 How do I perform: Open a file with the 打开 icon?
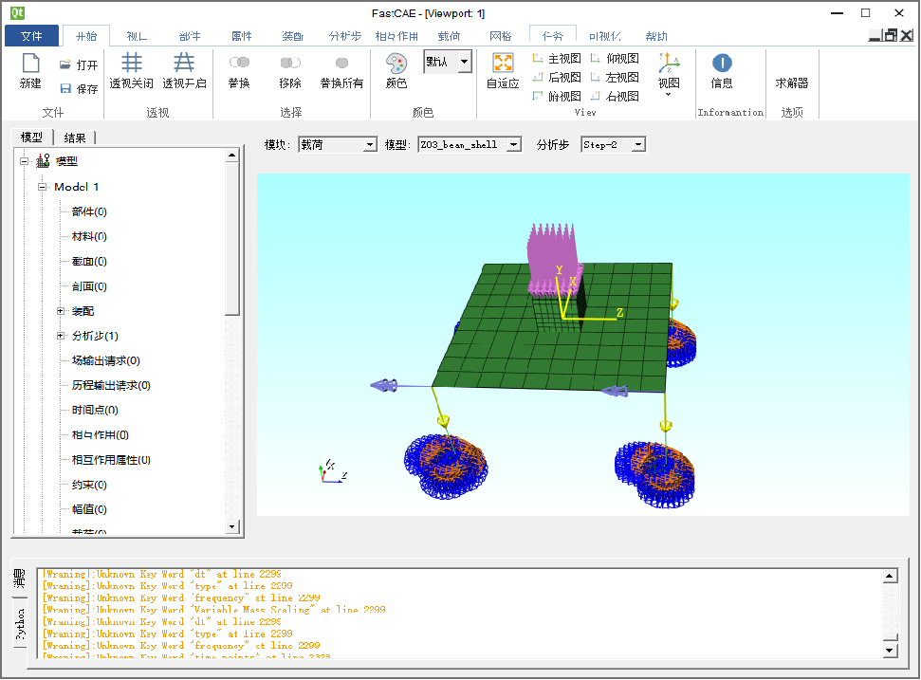(x=78, y=65)
